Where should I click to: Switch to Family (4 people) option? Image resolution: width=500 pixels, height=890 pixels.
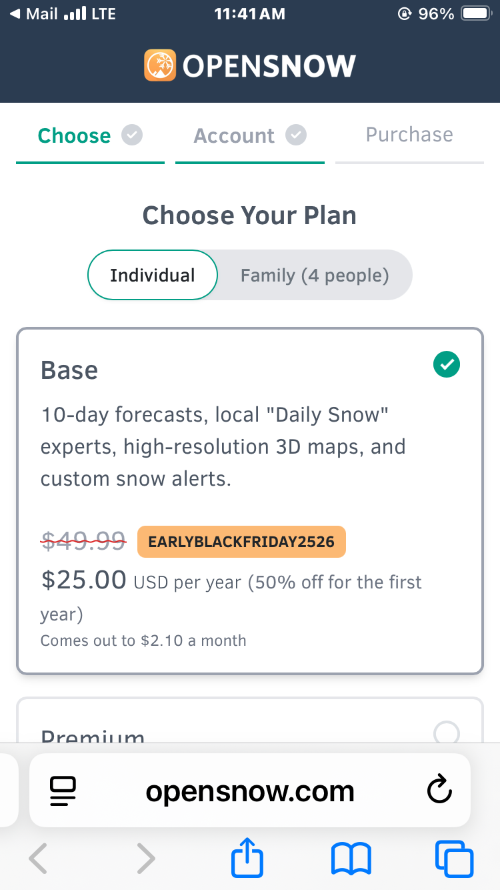click(x=315, y=275)
